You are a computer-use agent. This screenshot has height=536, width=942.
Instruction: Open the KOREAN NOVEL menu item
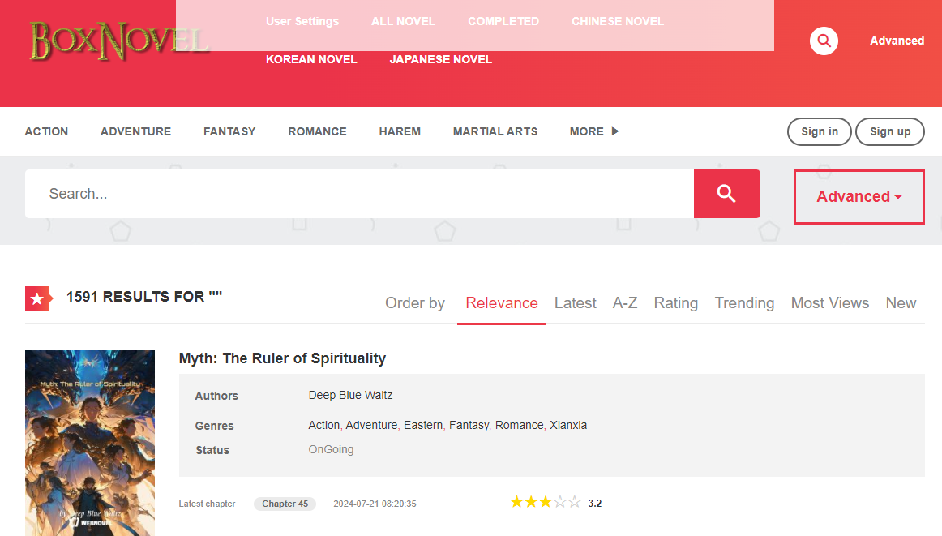(311, 59)
